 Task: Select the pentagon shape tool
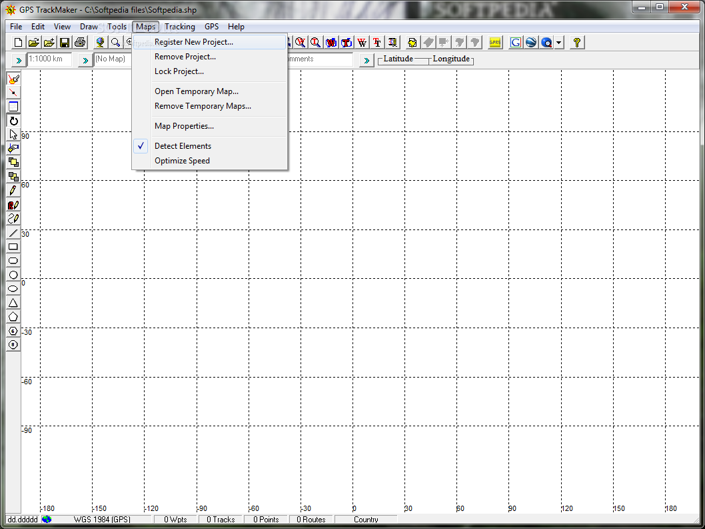pyautogui.click(x=13, y=316)
